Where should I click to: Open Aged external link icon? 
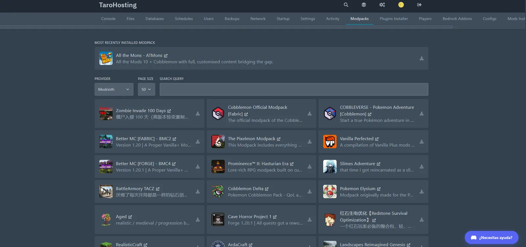pyautogui.click(x=130, y=217)
